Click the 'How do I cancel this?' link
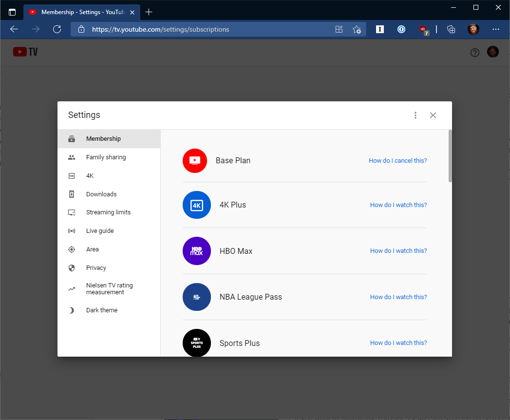 397,160
